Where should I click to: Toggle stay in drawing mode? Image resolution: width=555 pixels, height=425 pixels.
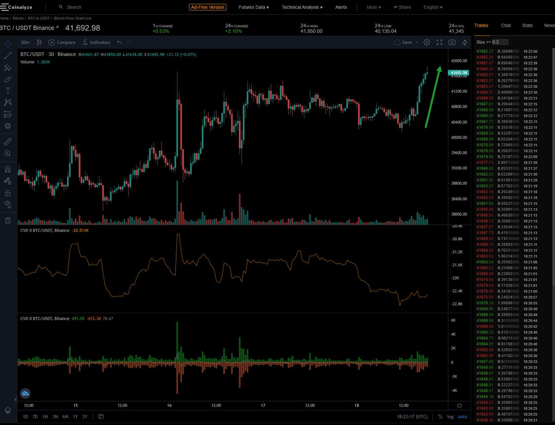[8, 181]
